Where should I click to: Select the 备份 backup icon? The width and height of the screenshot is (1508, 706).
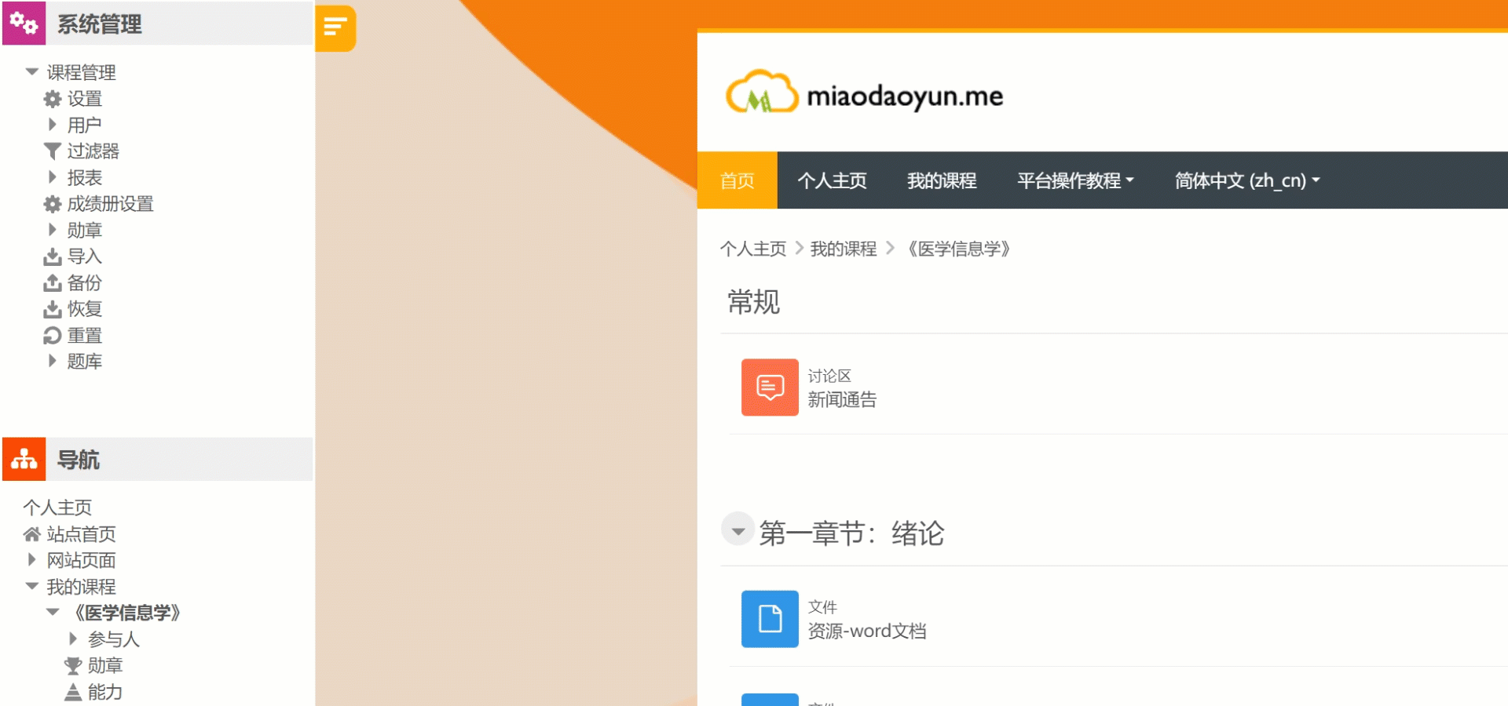[53, 282]
